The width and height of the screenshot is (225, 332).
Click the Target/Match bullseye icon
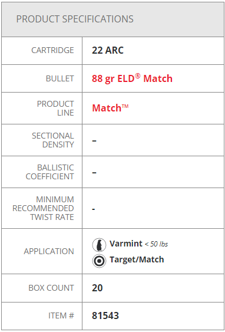tap(99, 261)
